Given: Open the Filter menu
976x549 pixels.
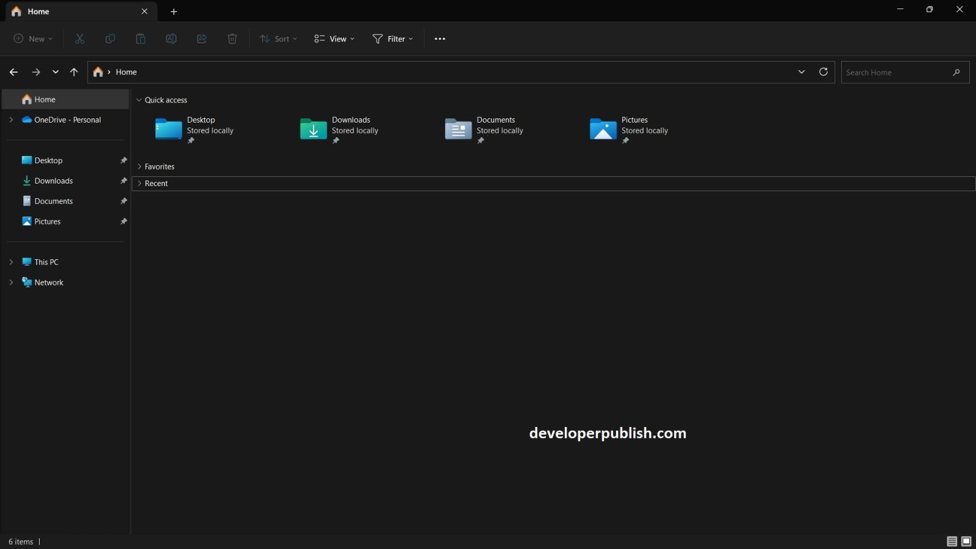Looking at the screenshot, I should click(392, 38).
